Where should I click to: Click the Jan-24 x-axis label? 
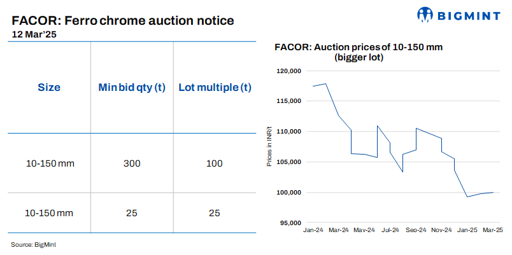313,230
